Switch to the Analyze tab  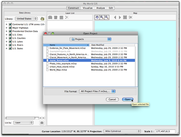pyautogui.click(x=101, y=8)
